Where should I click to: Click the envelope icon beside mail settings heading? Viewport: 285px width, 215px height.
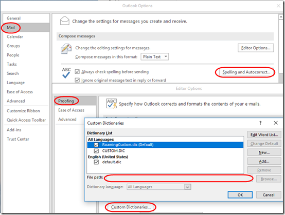click(65, 21)
